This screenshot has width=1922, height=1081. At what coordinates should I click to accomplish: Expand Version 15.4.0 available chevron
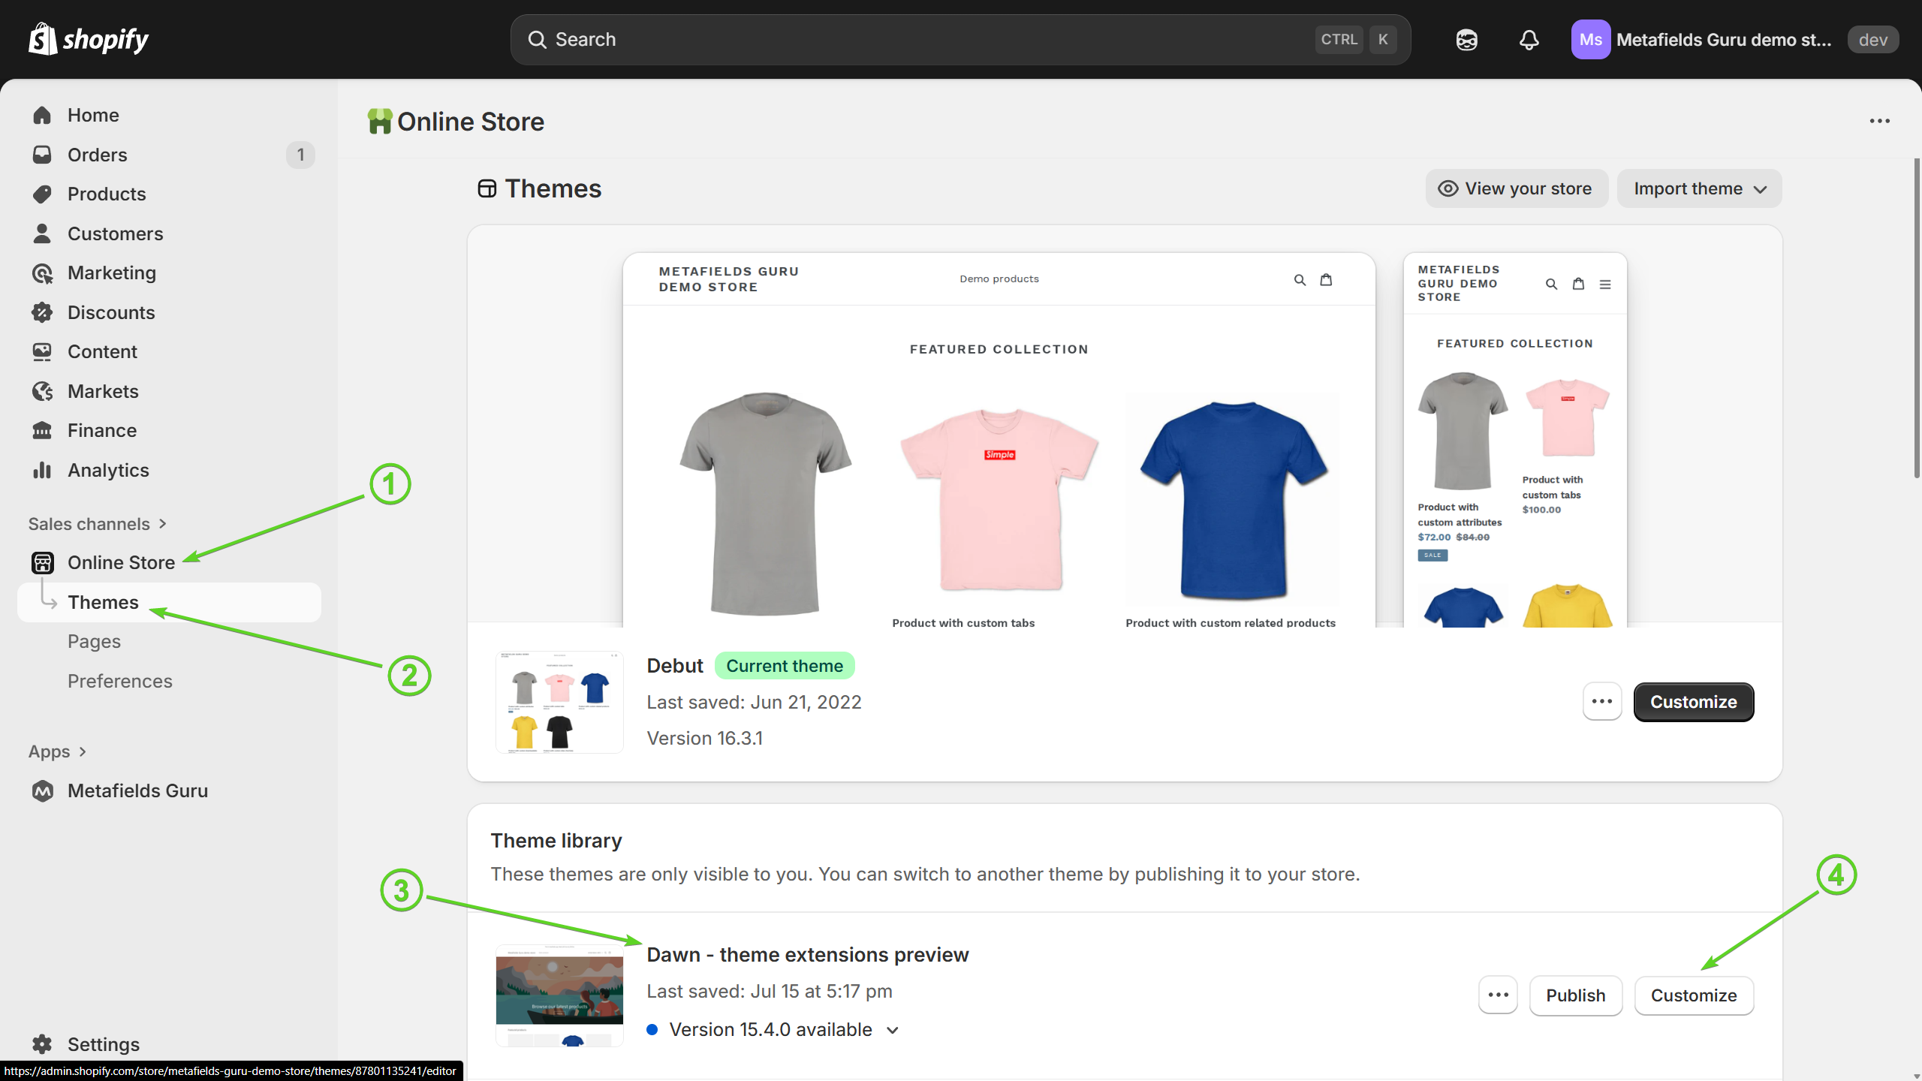893,1030
